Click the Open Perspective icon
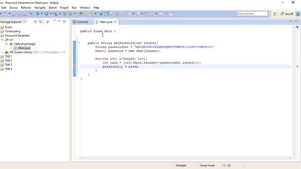The image size is (301, 169). pos(275,14)
